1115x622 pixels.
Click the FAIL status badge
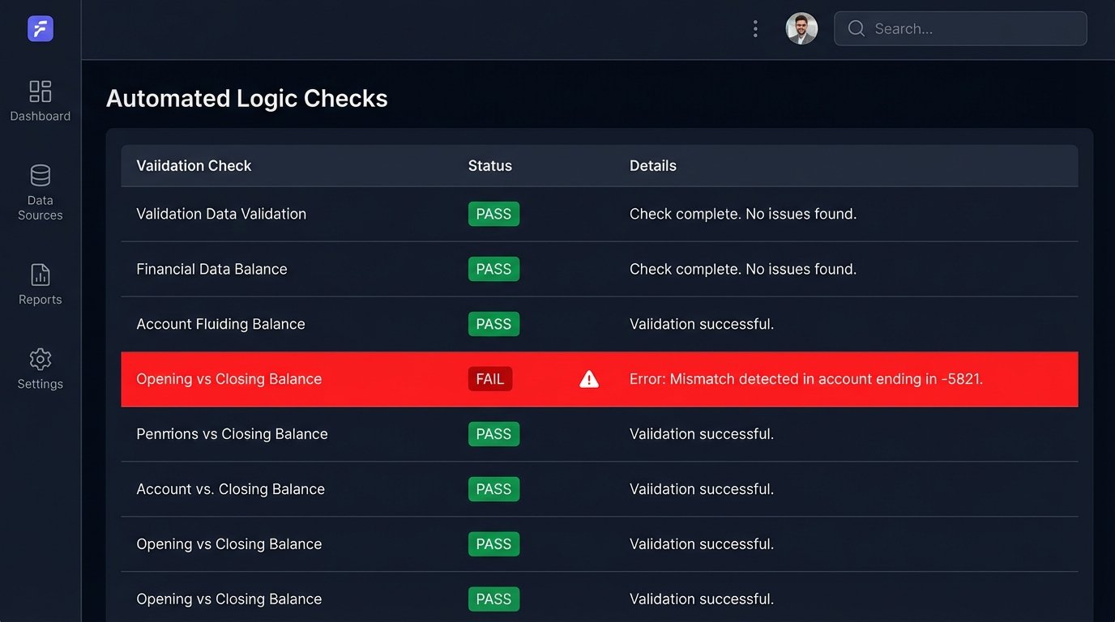coord(490,378)
